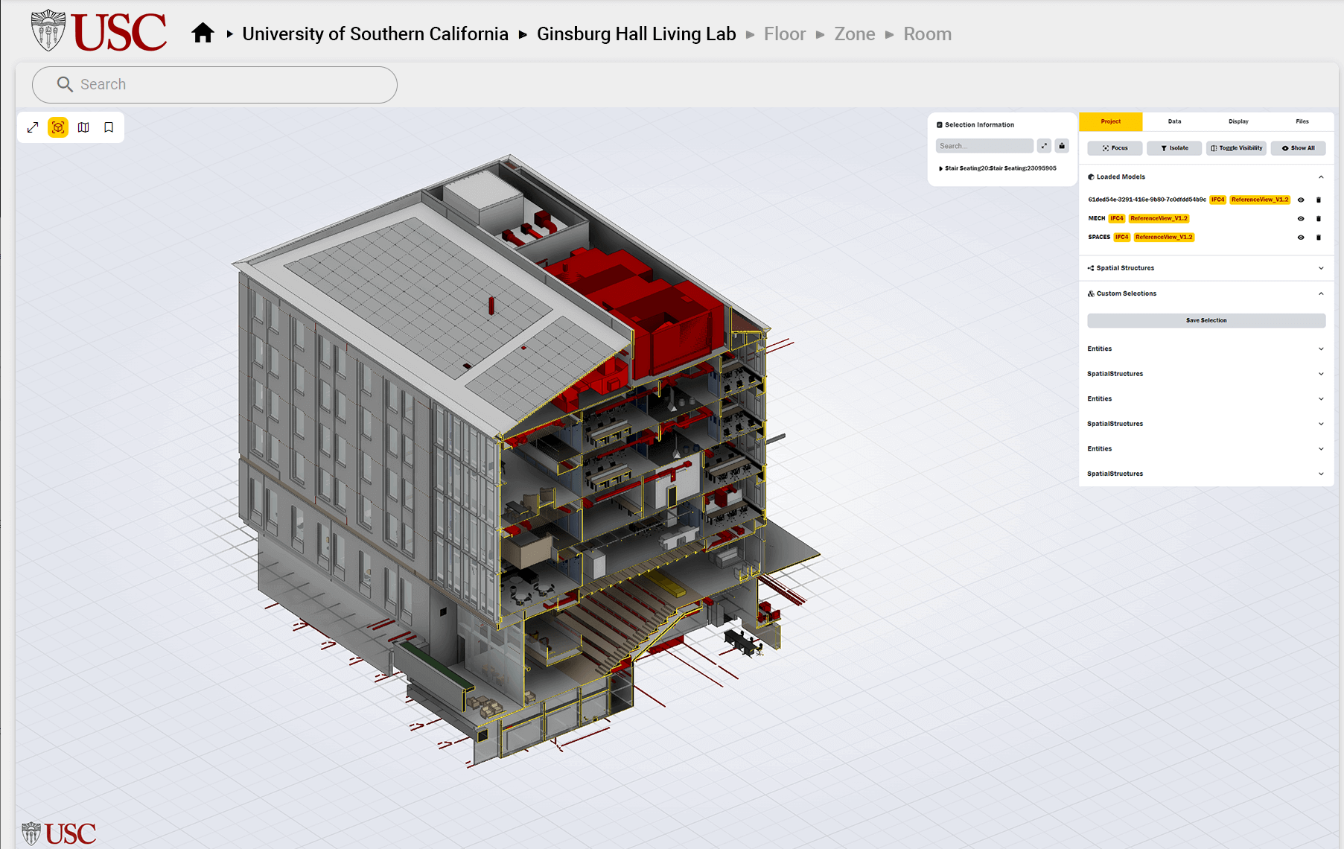1344x849 pixels.
Task: Select the highlighted 3D model view icon
Action: tap(58, 127)
